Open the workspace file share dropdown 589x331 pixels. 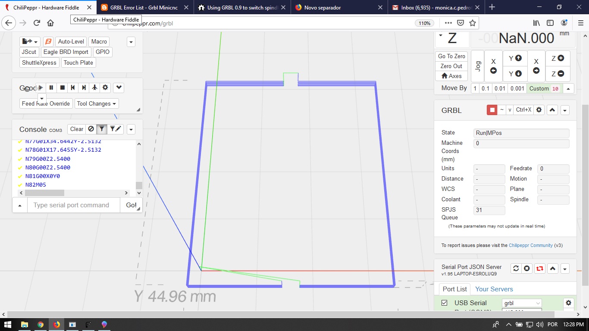pyautogui.click(x=30, y=41)
